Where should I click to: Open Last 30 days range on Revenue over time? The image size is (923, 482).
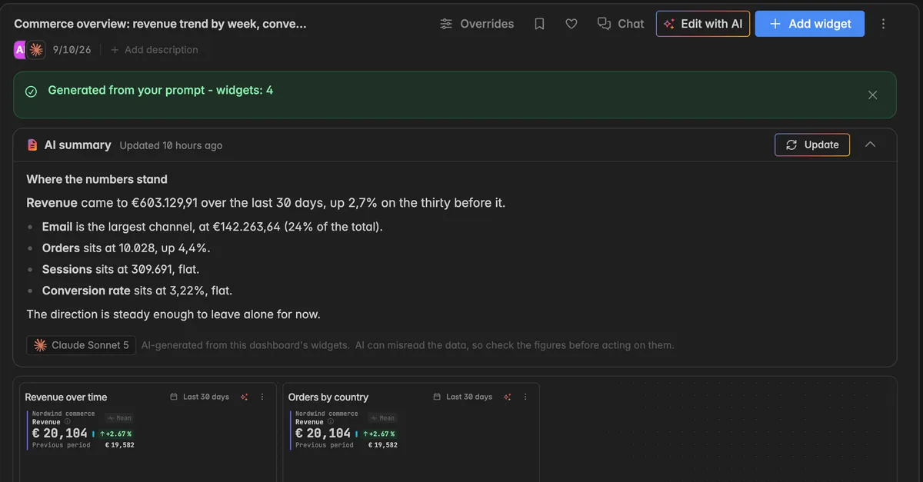200,397
